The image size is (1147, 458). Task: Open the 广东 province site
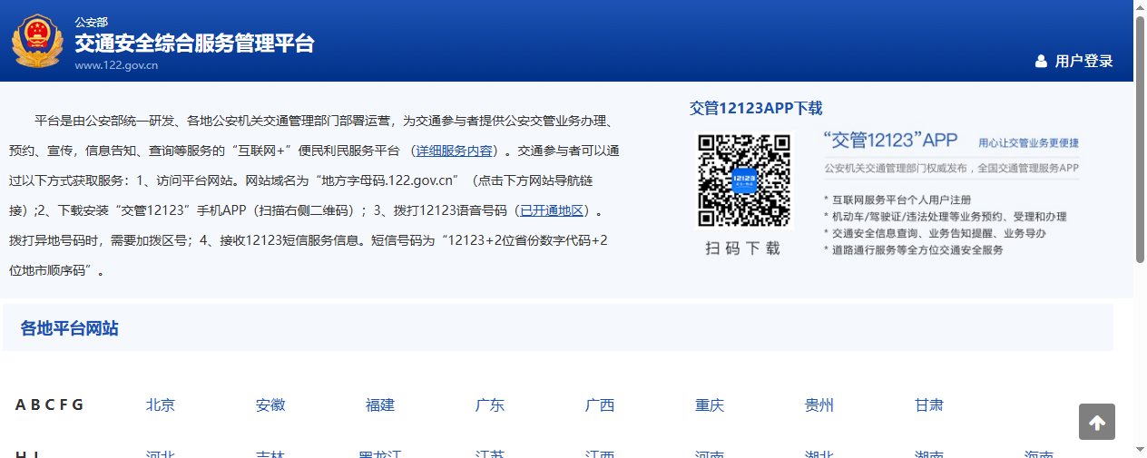[x=490, y=405]
